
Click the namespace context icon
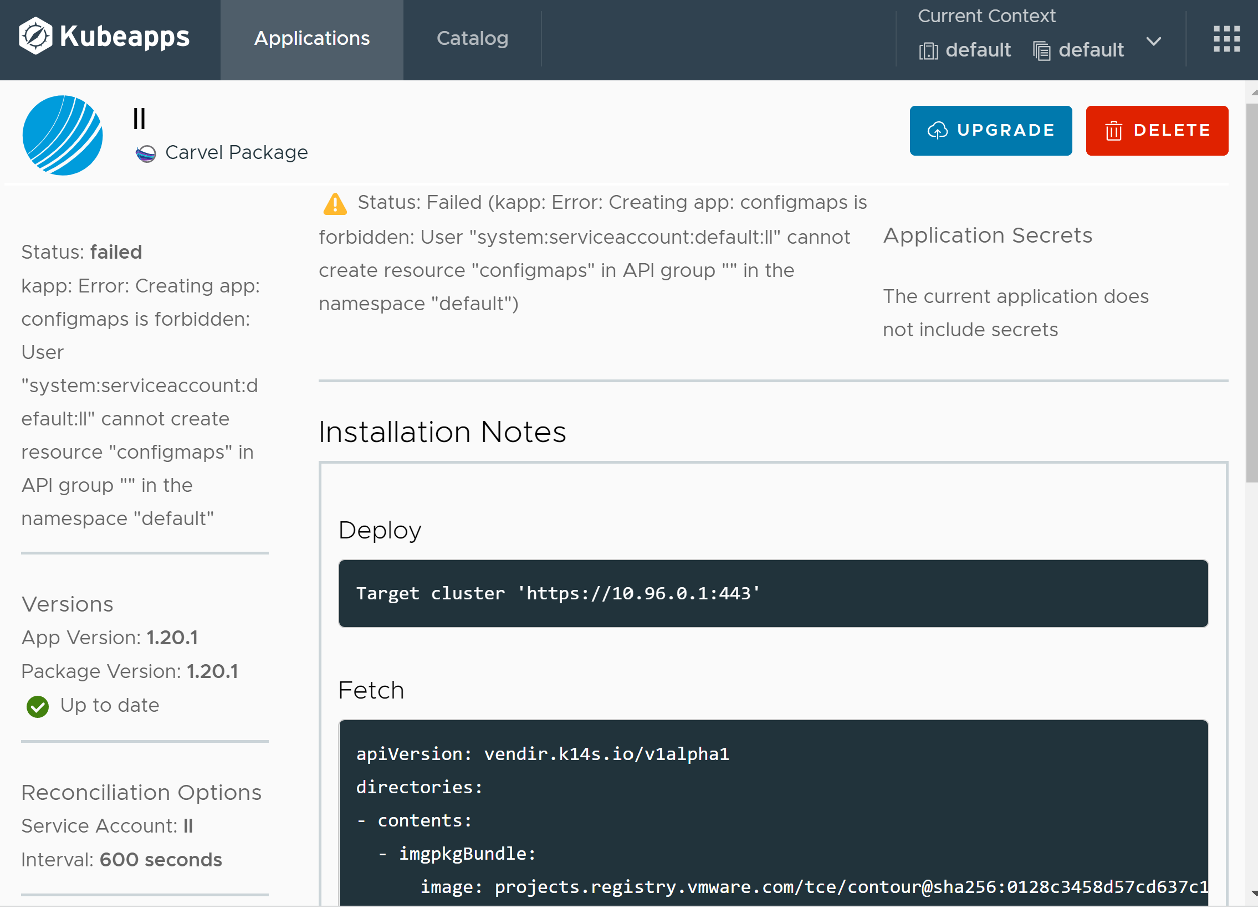(x=1042, y=50)
